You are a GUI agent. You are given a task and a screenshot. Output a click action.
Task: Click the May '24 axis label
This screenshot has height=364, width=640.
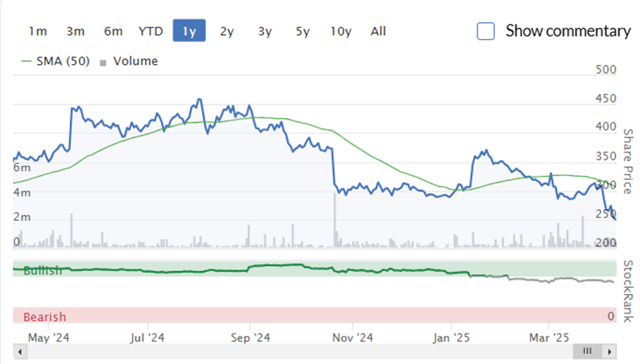(48, 338)
